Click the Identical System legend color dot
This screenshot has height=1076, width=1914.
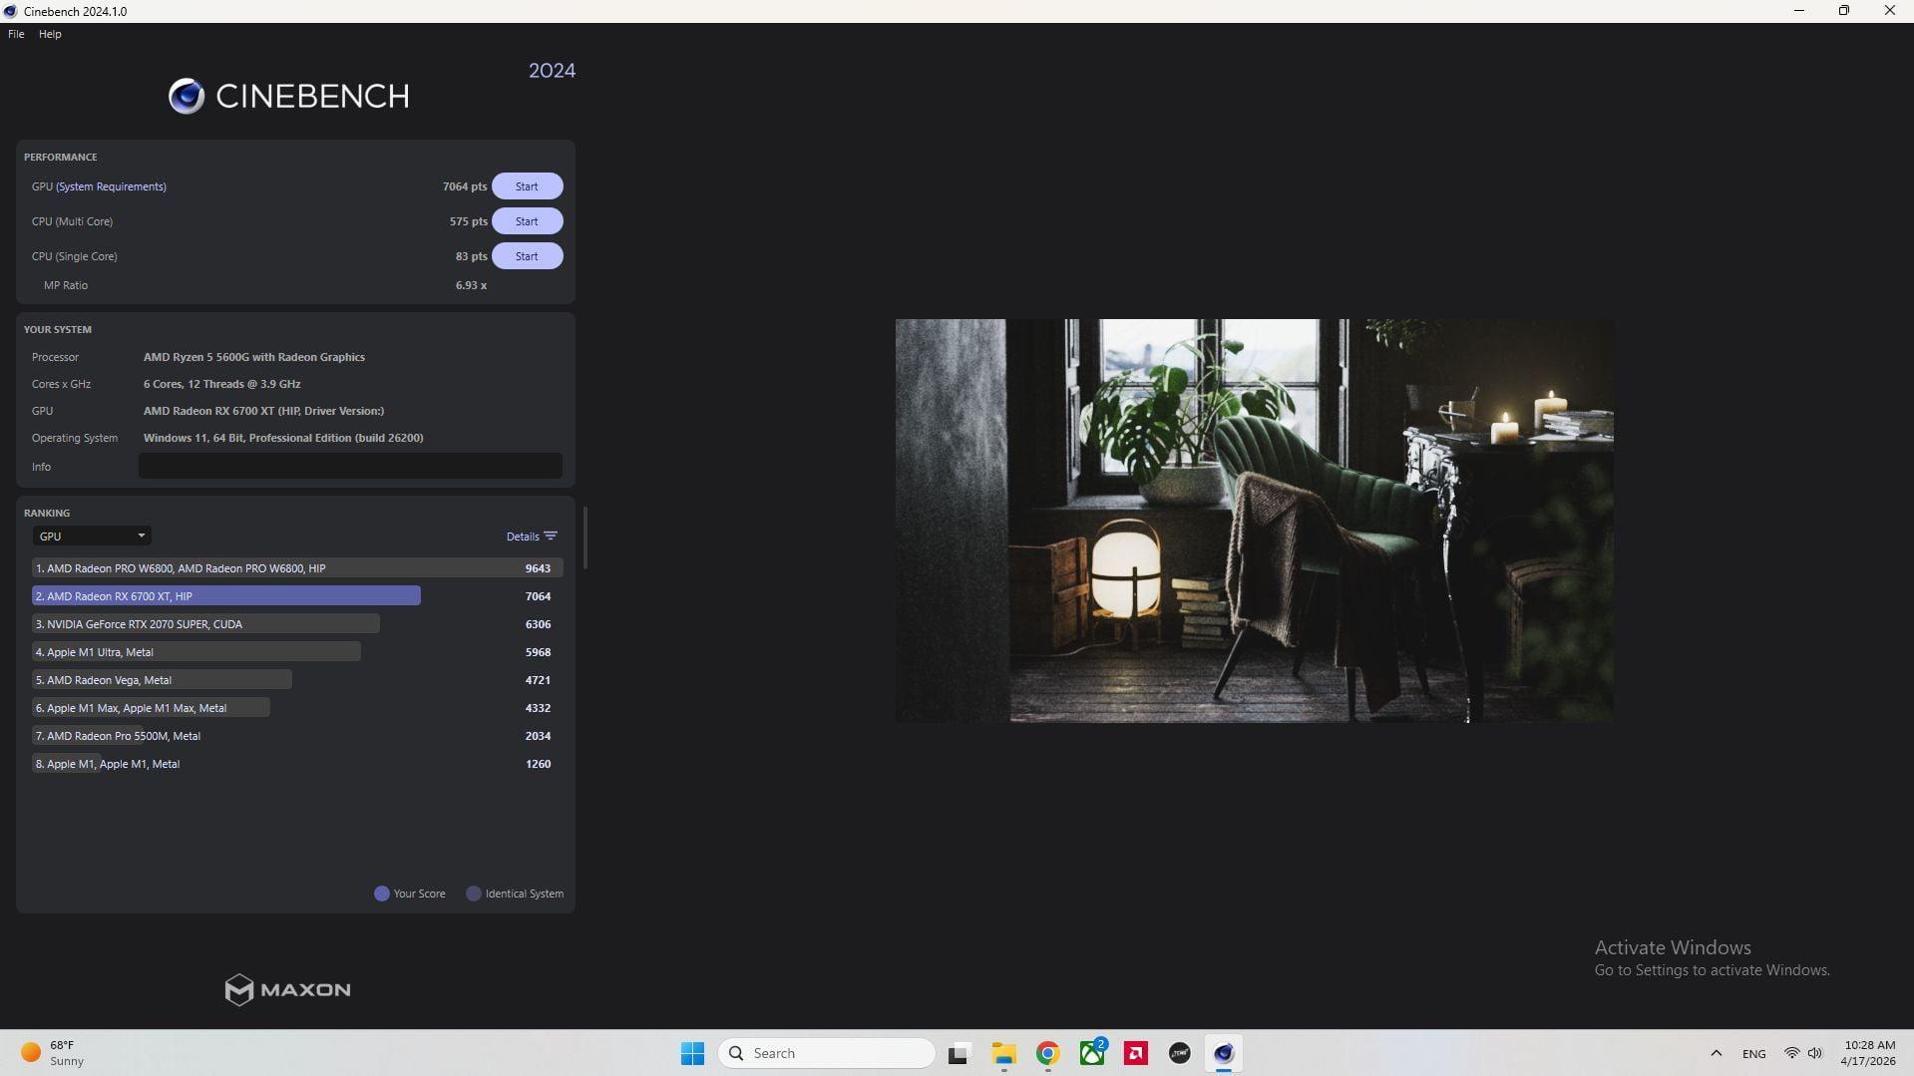[x=474, y=894]
